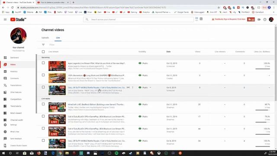Open Creator Studio Classic in sidebar
Viewport: 277px width, 156px height.
(18, 146)
